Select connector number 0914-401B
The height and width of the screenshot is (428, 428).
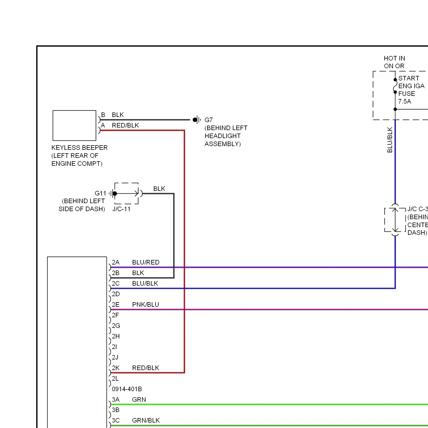(x=127, y=389)
